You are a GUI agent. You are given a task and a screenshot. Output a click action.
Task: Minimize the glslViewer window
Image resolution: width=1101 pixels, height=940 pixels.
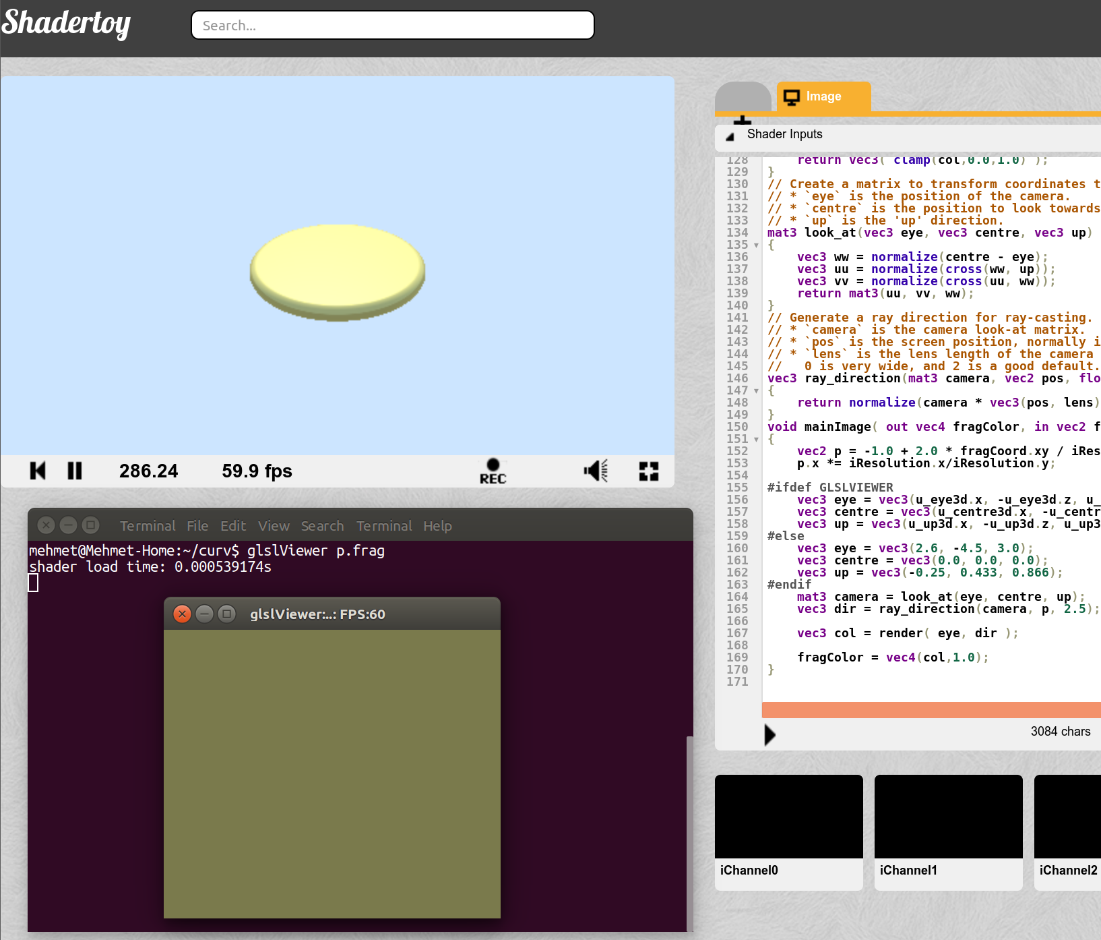(x=205, y=614)
